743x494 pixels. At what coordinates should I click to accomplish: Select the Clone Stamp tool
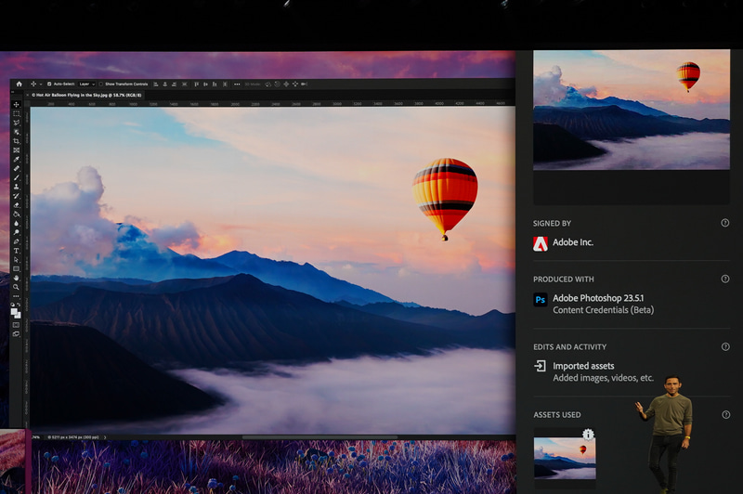pos(16,187)
